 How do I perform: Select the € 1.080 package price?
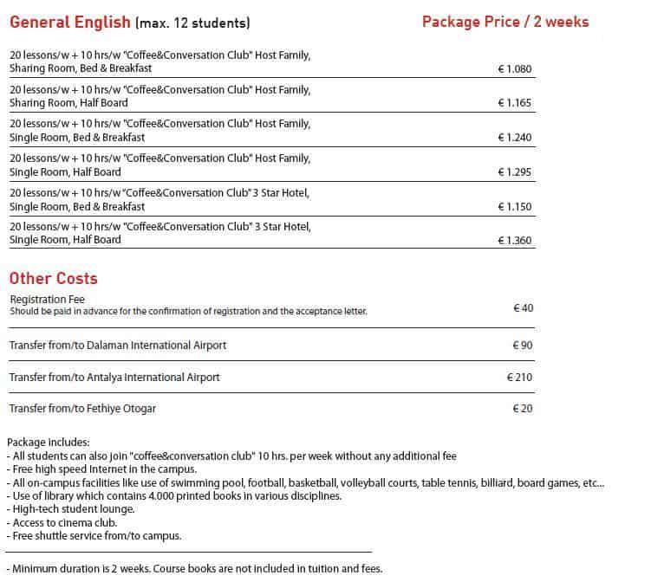pos(515,68)
